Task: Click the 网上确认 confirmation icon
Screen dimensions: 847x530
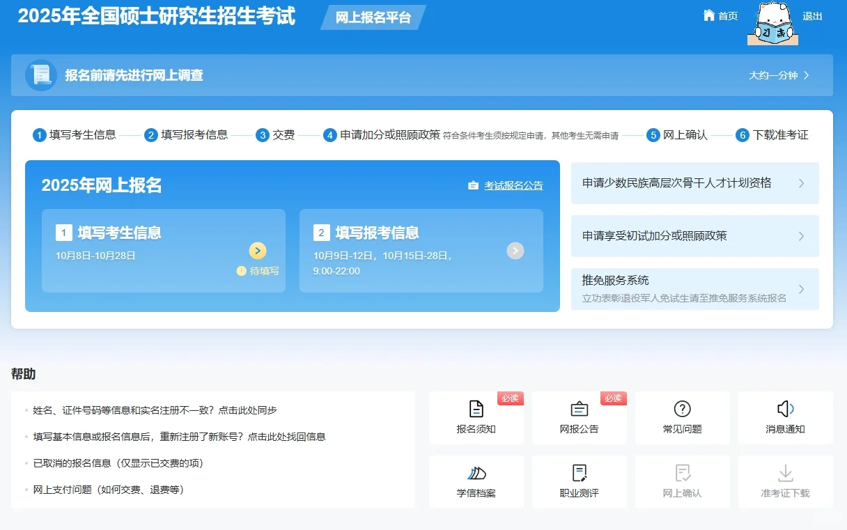Action: 683,482
